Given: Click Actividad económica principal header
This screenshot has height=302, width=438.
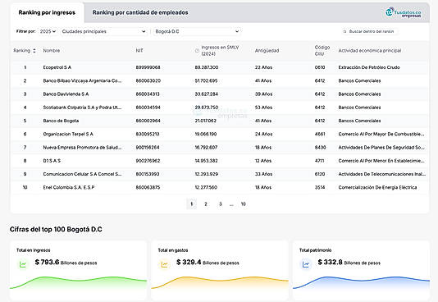Looking at the screenshot, I should tap(370, 51).
